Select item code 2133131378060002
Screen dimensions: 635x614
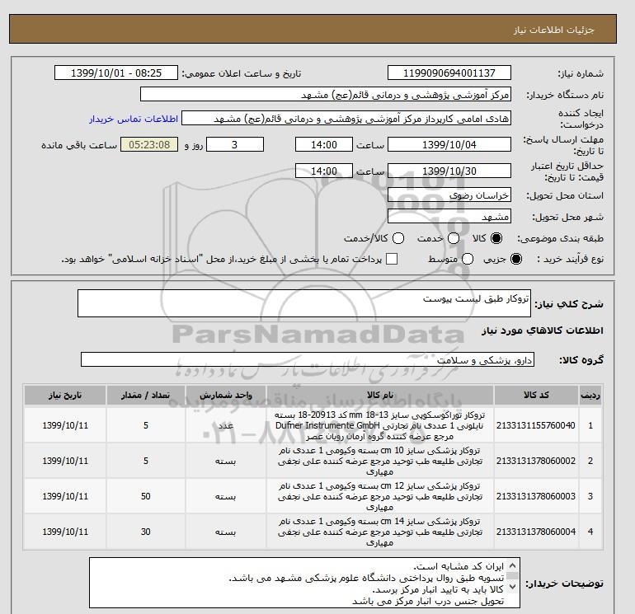(536, 461)
